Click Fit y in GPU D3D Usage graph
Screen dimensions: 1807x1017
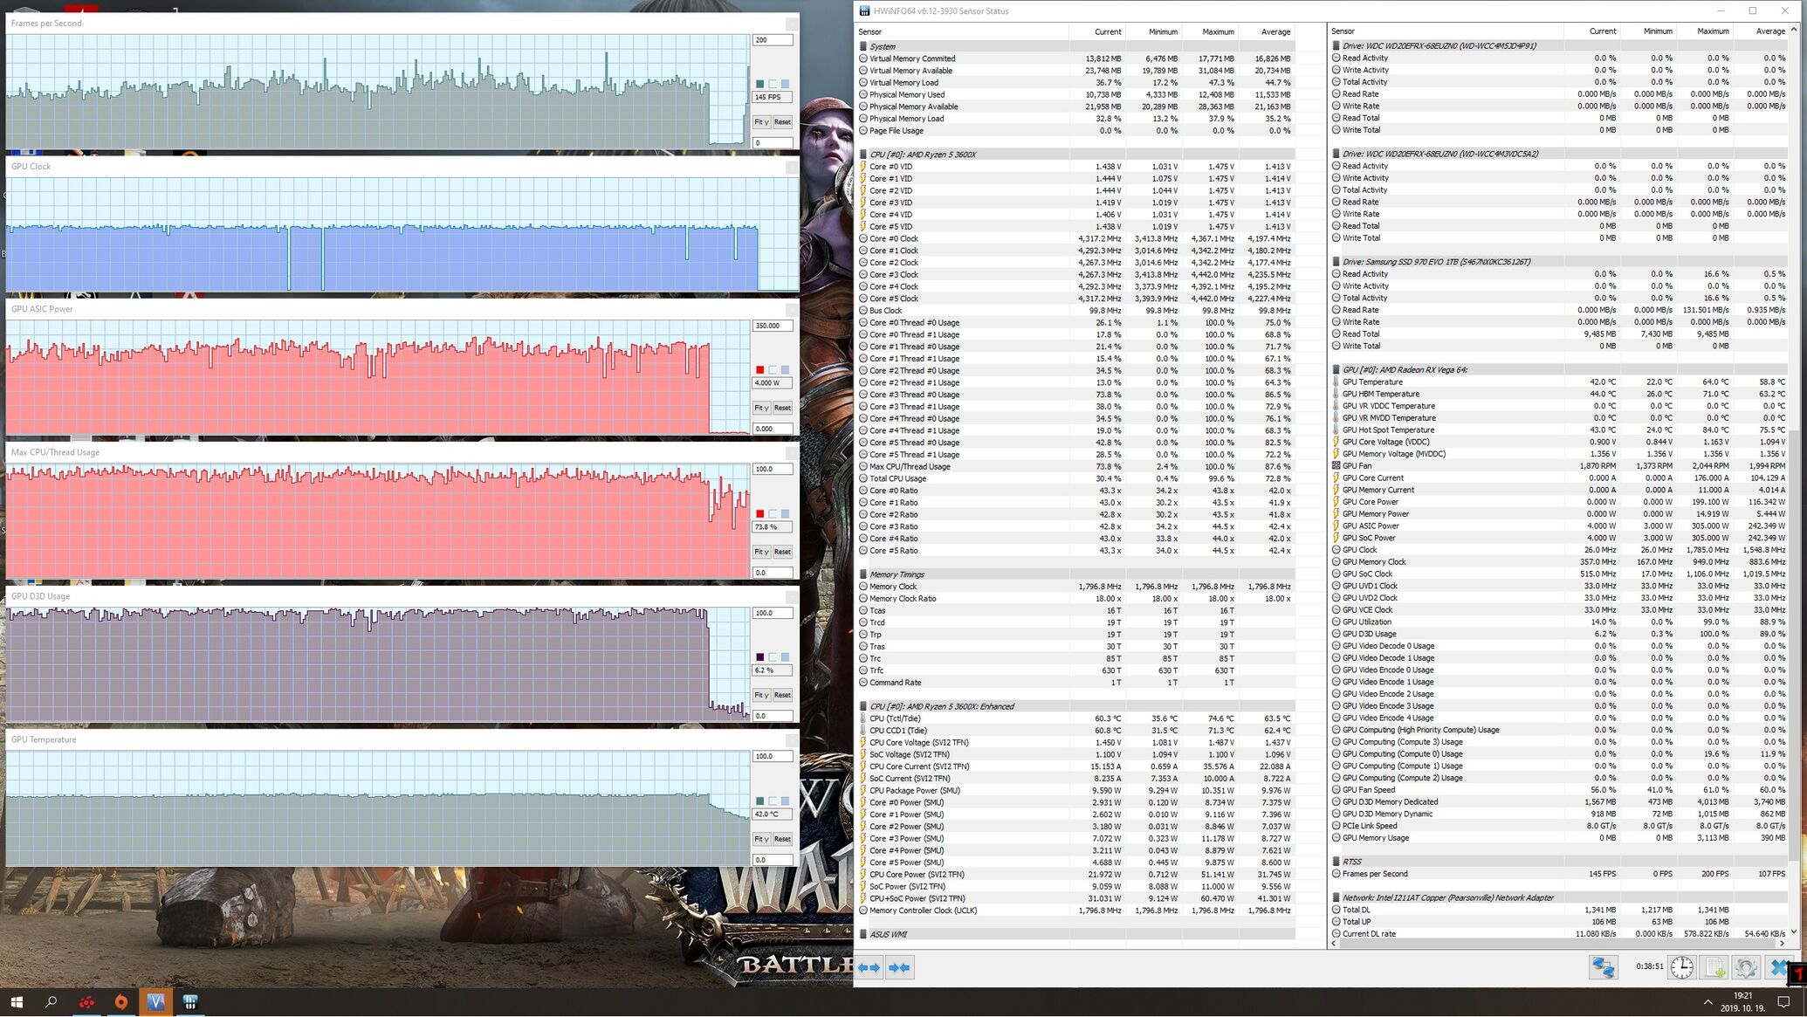tap(761, 695)
